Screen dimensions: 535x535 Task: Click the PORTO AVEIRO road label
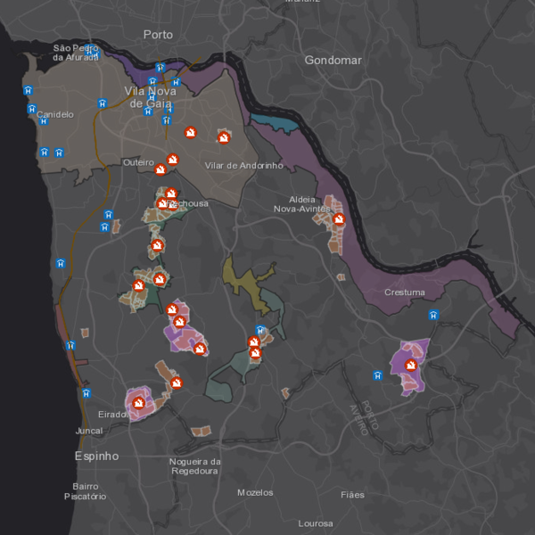click(x=365, y=417)
